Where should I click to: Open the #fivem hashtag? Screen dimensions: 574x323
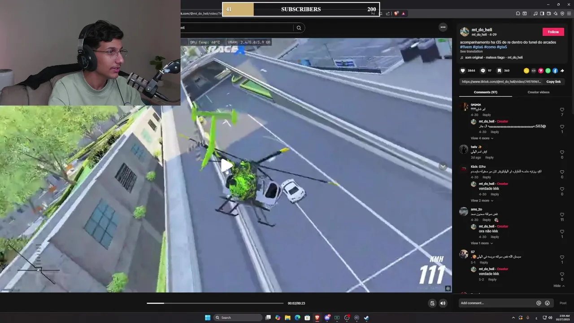tap(466, 47)
